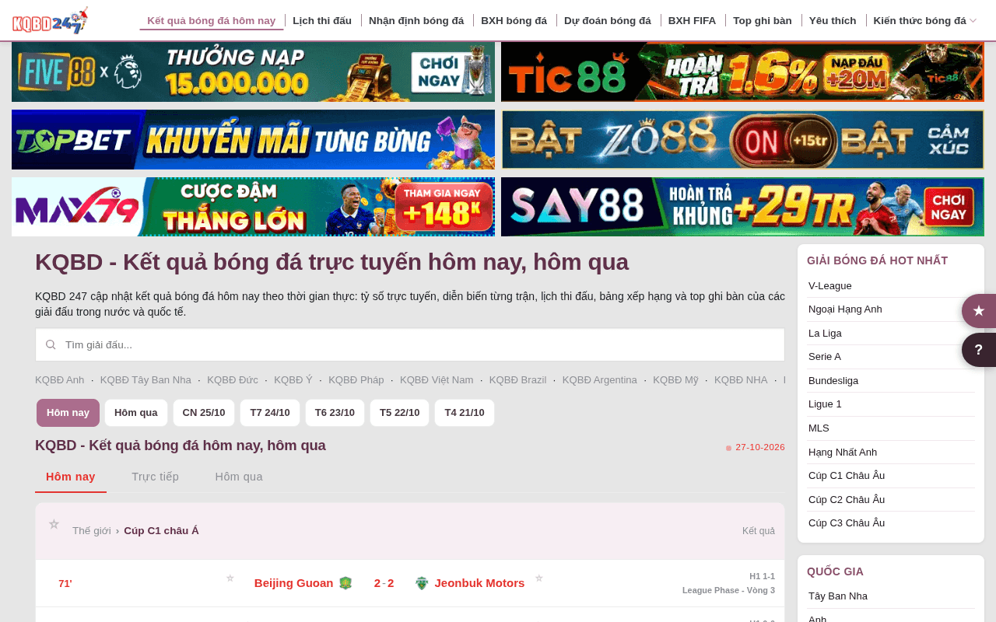Choose date T4 21/10

point(465,413)
